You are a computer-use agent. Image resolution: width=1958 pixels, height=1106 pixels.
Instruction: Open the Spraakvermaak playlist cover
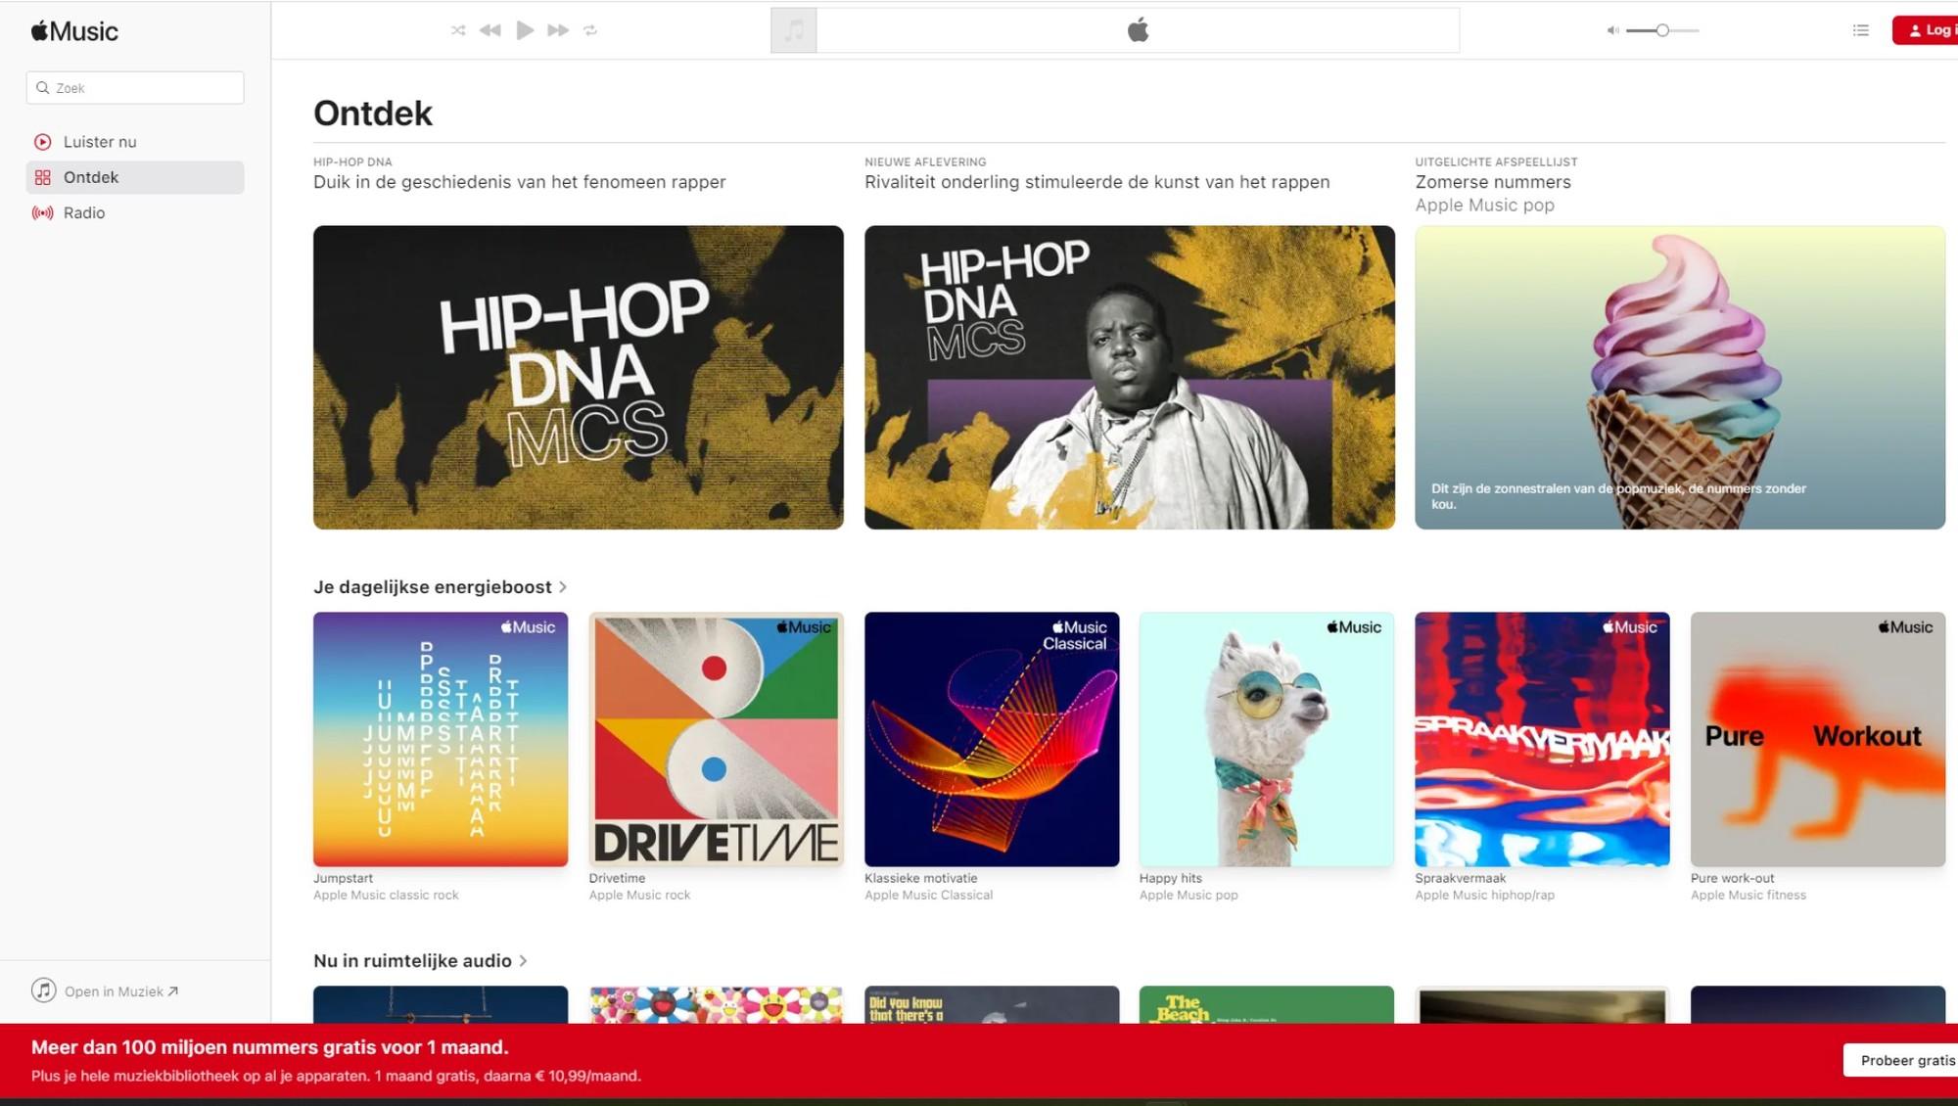point(1542,739)
